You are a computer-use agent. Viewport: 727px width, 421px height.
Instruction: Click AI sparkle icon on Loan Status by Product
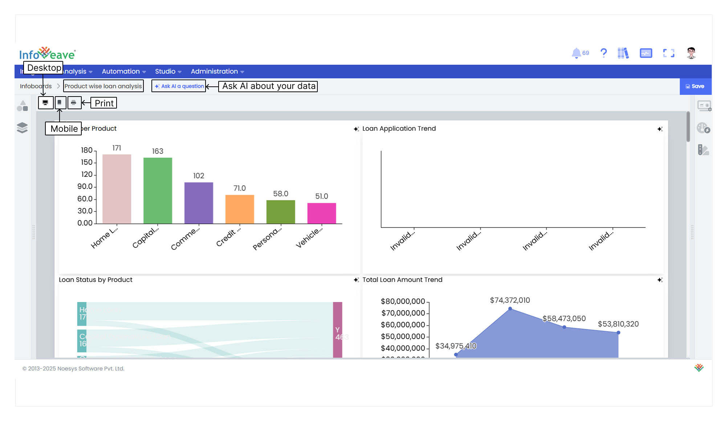tap(356, 280)
